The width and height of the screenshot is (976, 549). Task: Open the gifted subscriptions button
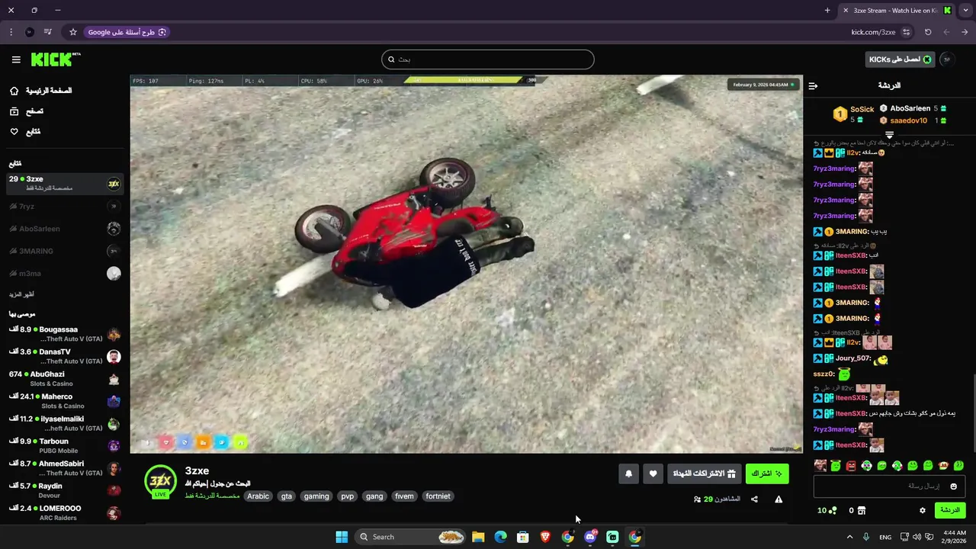704,474
